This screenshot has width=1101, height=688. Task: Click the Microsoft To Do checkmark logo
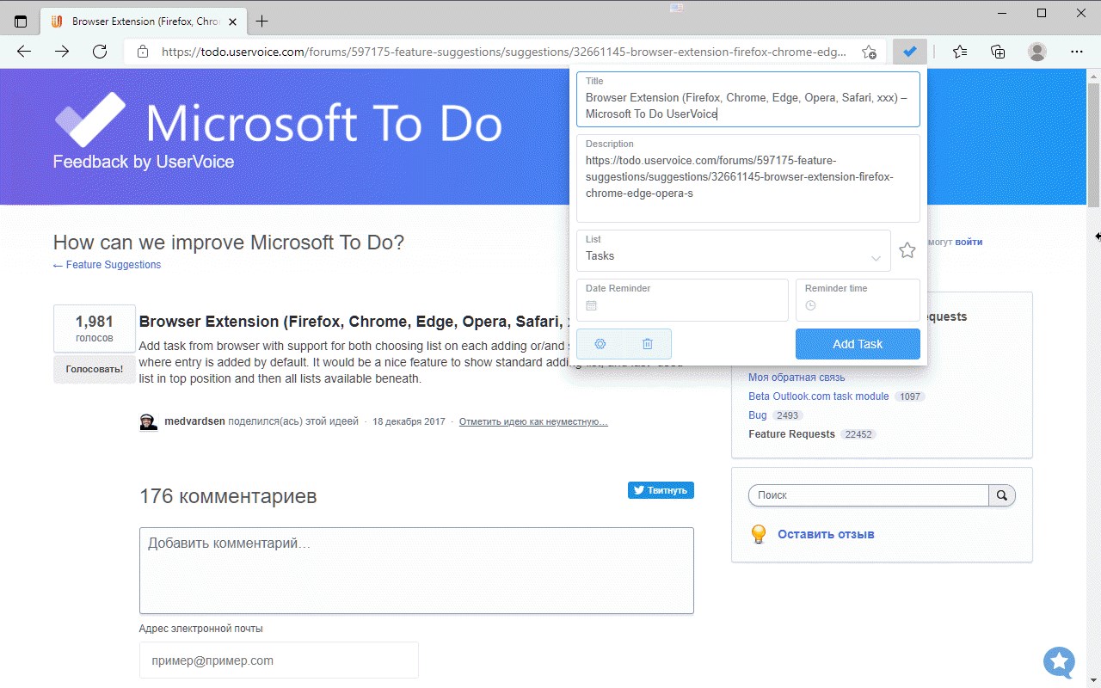tap(90, 119)
